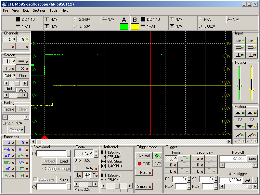Click the Trc trace button
The width and height of the screenshot is (260, 195).
coord(8,68)
